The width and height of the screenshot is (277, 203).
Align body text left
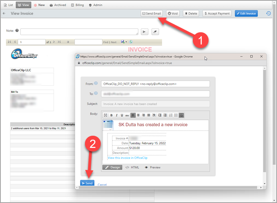[x=133, y=115]
